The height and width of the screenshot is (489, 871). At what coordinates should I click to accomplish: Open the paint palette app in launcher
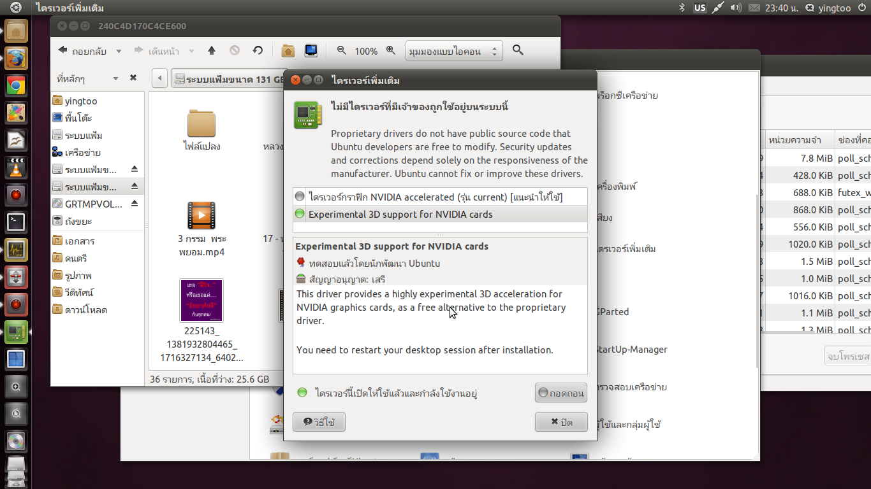click(x=16, y=113)
